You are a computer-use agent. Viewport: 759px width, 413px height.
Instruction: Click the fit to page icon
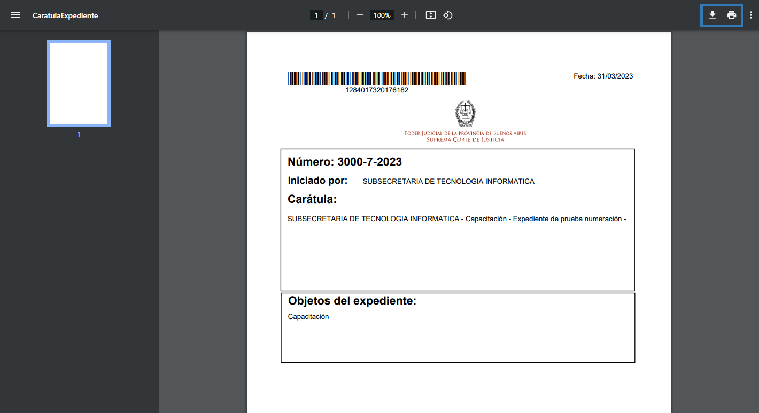click(431, 15)
